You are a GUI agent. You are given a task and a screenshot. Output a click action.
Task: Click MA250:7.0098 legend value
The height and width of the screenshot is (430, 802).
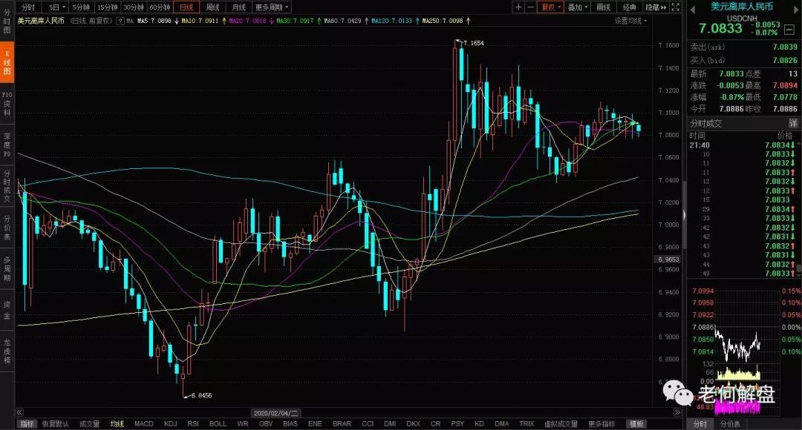443,21
